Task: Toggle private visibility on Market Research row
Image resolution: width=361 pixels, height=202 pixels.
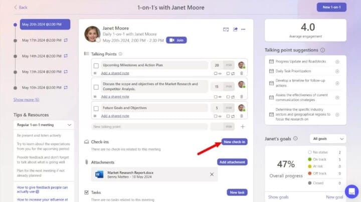Action: coord(216,97)
